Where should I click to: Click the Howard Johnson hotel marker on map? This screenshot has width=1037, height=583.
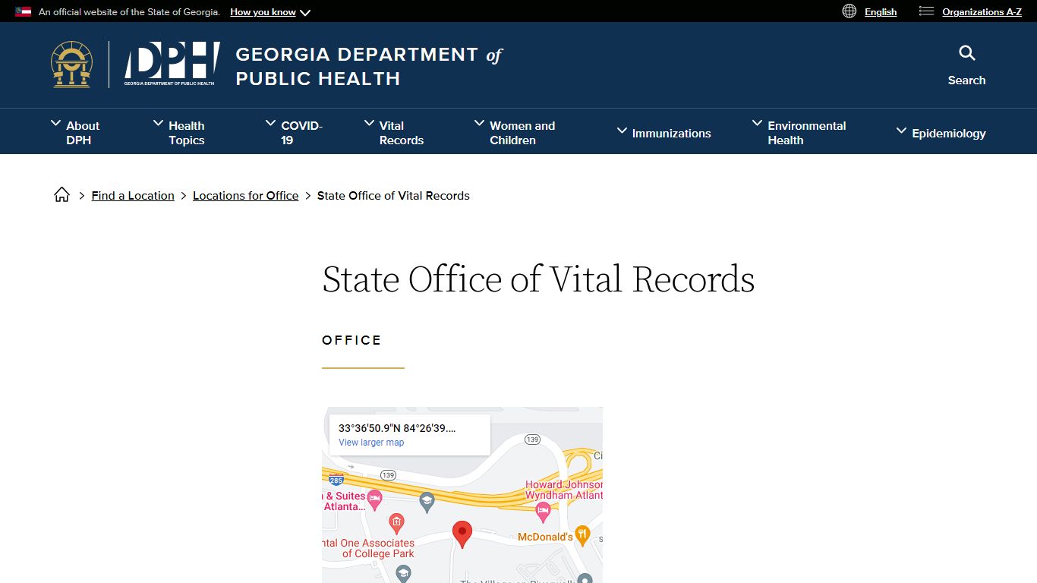pyautogui.click(x=543, y=512)
